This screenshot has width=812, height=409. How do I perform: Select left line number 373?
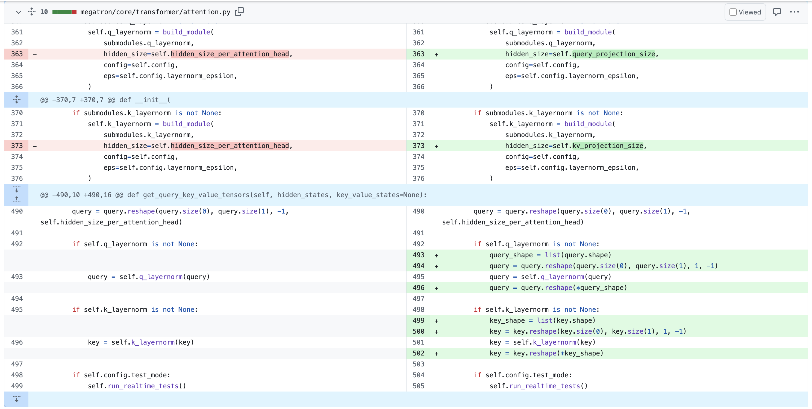click(17, 146)
